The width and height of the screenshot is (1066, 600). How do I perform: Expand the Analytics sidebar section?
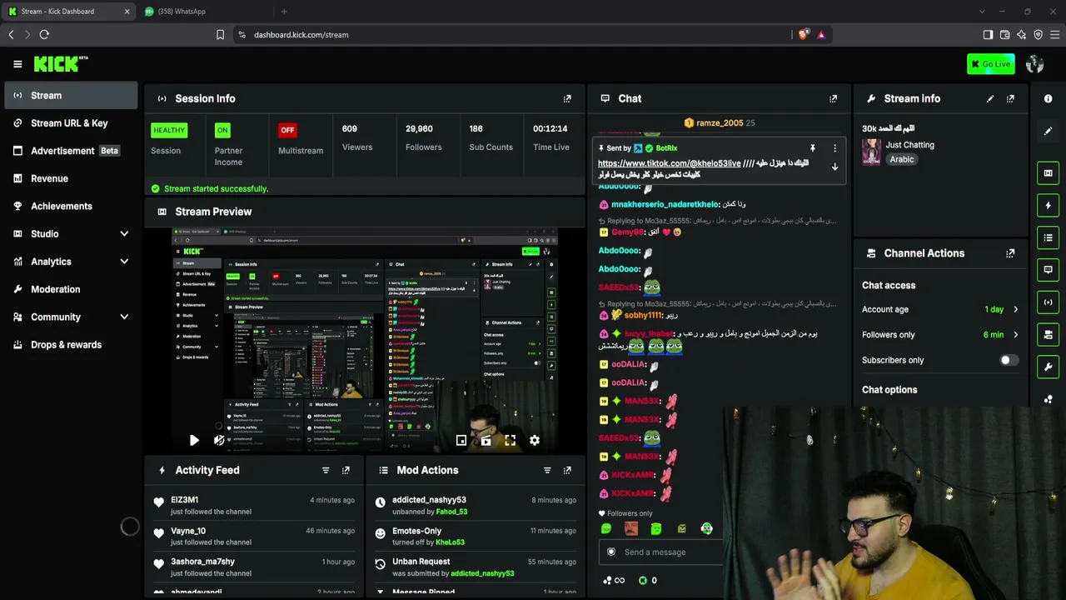tap(124, 262)
